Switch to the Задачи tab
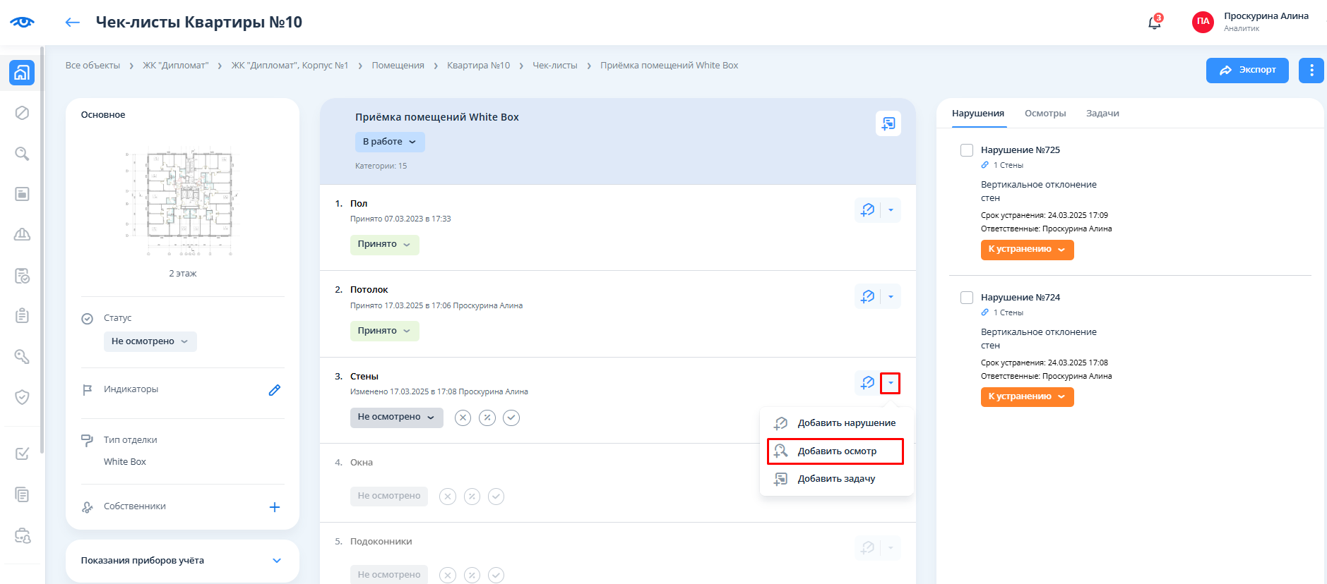This screenshot has height=584, width=1327. pos(1102,114)
